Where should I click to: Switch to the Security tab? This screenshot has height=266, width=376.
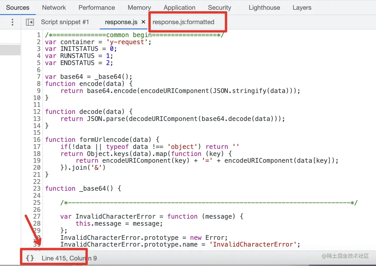click(219, 8)
